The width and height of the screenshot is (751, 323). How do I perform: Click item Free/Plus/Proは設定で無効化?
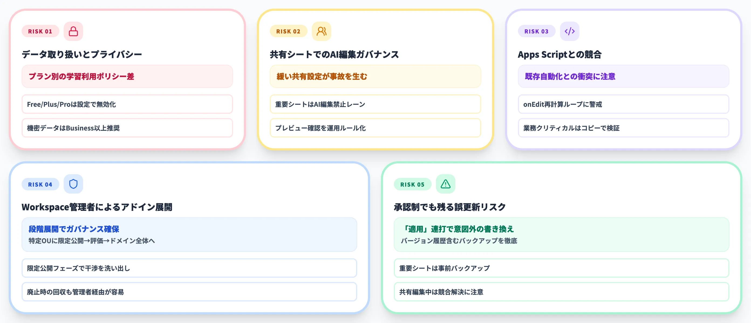[x=127, y=104]
